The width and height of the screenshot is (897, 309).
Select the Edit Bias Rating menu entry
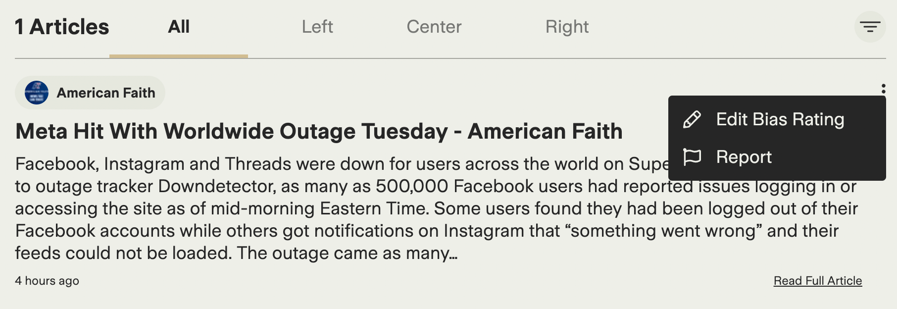click(780, 119)
